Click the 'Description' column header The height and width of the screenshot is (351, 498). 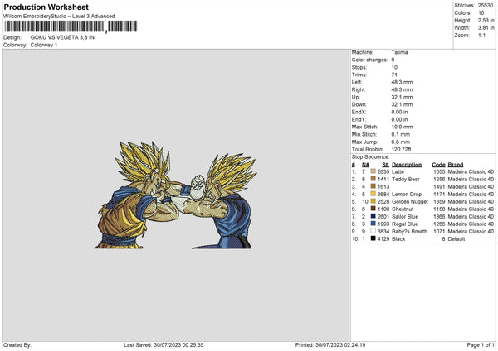click(x=407, y=165)
